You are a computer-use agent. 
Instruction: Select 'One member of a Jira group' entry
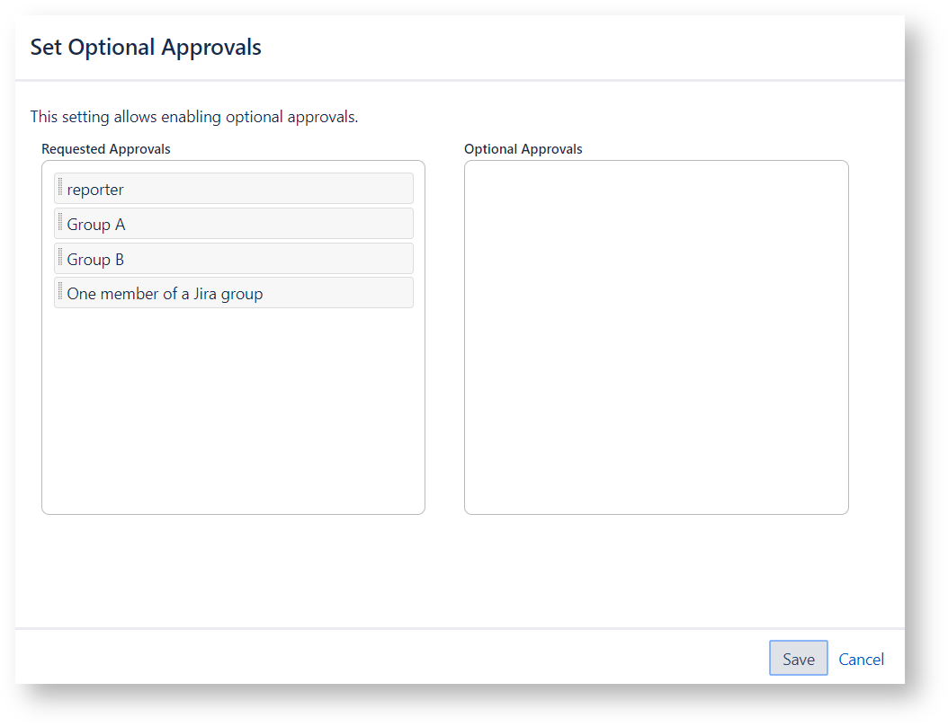point(234,293)
